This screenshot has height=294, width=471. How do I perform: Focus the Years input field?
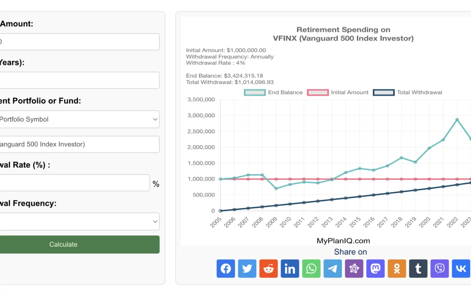[79, 80]
